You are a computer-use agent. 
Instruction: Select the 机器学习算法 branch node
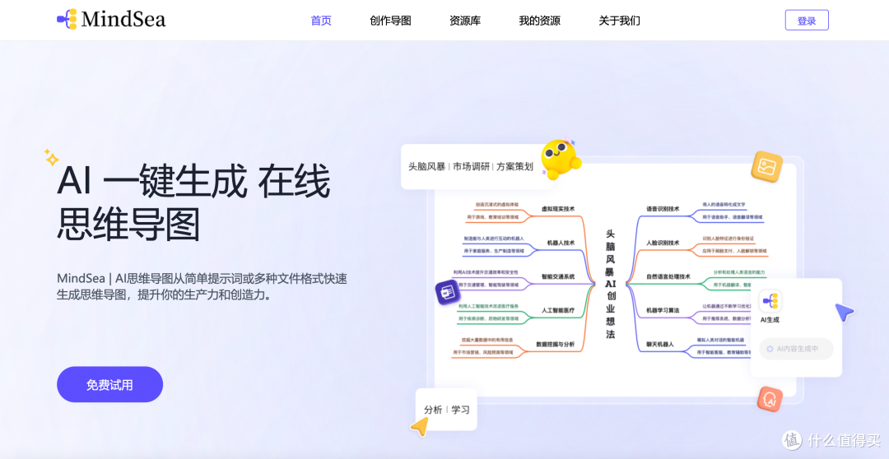(x=663, y=311)
